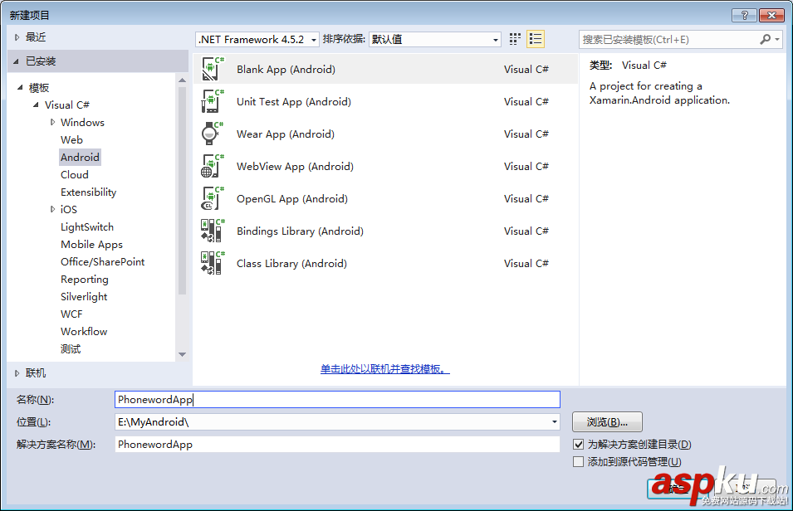Open the 排序依据 sort order dropdown
793x511 pixels.
coord(495,38)
